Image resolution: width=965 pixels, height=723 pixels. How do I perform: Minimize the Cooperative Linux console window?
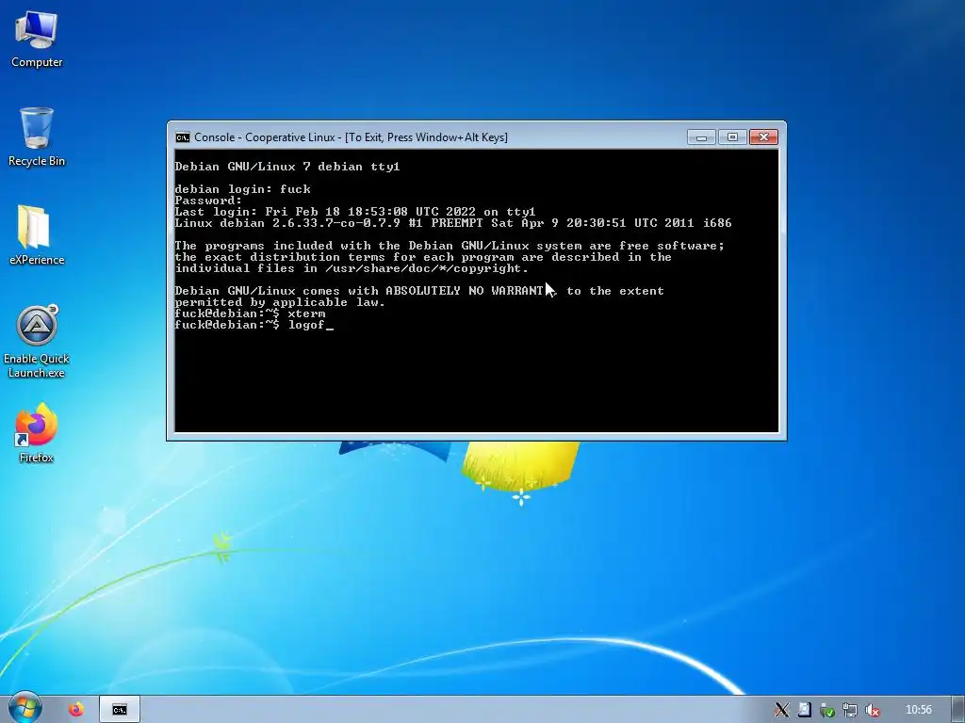701,137
